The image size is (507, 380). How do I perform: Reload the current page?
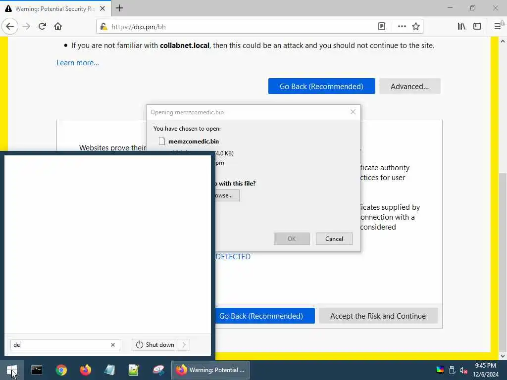[x=42, y=27]
